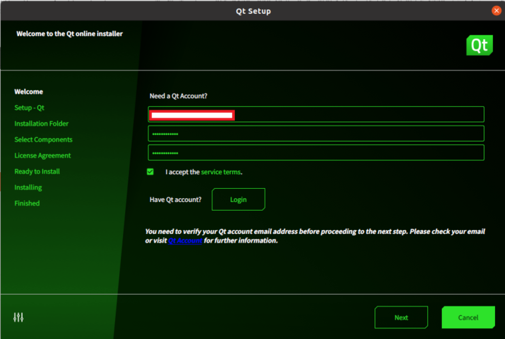Image resolution: width=505 pixels, height=339 pixels.
Task: Close the Qt Setup window
Action: tap(496, 11)
